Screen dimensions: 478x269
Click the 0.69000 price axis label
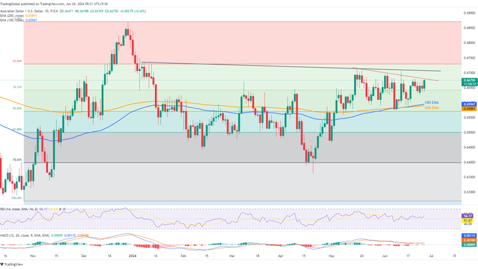(469, 13)
